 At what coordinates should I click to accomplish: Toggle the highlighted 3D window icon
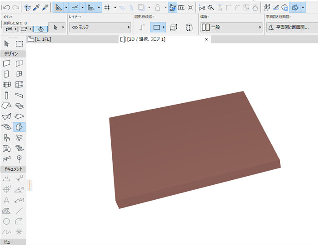[x=295, y=8]
